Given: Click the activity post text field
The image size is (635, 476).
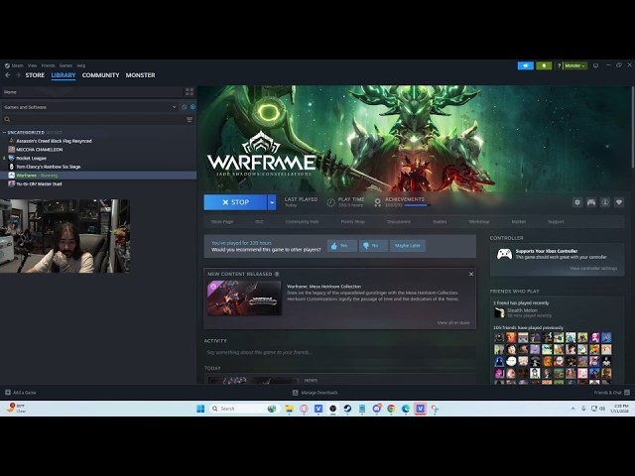Looking at the screenshot, I should [x=339, y=353].
